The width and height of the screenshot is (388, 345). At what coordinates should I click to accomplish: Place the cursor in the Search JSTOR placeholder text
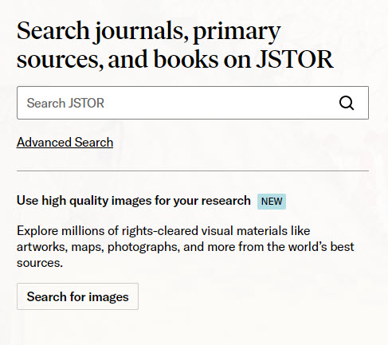(x=65, y=103)
